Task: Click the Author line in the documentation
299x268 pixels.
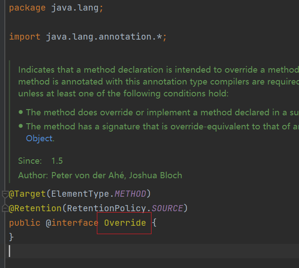Action: click(x=100, y=175)
